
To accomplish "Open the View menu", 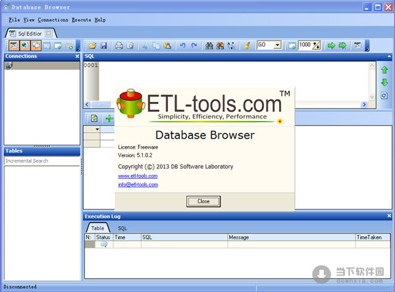I will coord(29,20).
